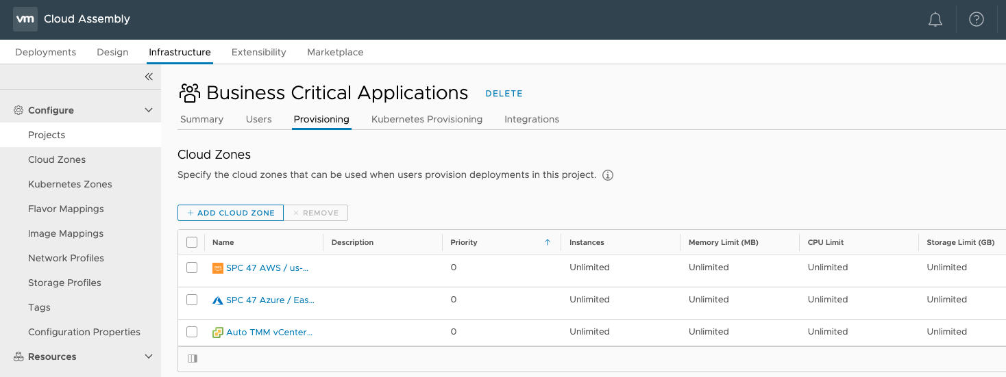Open the Extensibility top tab
The height and width of the screenshot is (377, 1006).
click(259, 52)
